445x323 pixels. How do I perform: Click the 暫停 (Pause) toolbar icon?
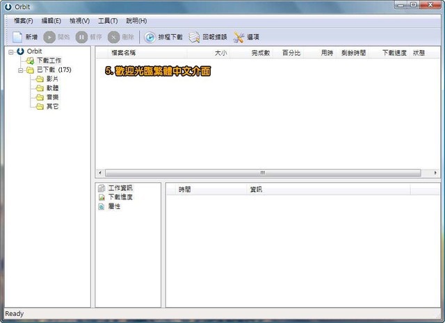[82, 37]
